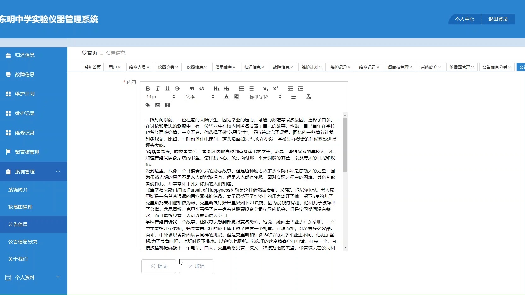Open 维护计划 in the sidebar
The height and width of the screenshot is (295, 525).
(33, 94)
